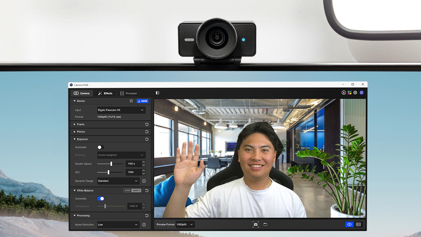421x237 pixels.
Task: Click the sidebar collapse panel icon
Action: pos(158,93)
